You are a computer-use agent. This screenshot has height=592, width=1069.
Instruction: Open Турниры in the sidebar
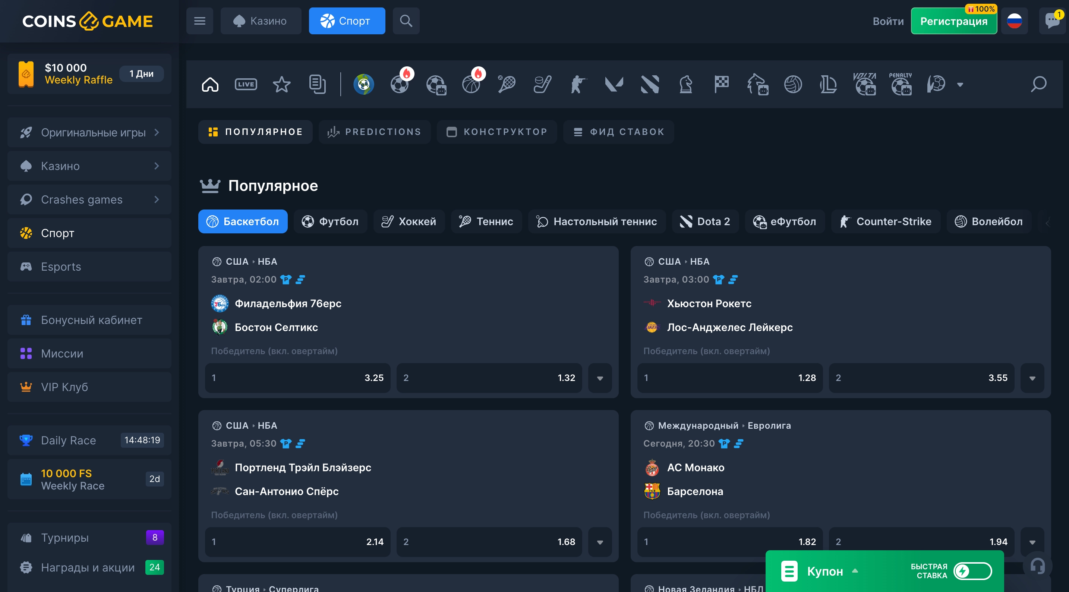(89, 538)
